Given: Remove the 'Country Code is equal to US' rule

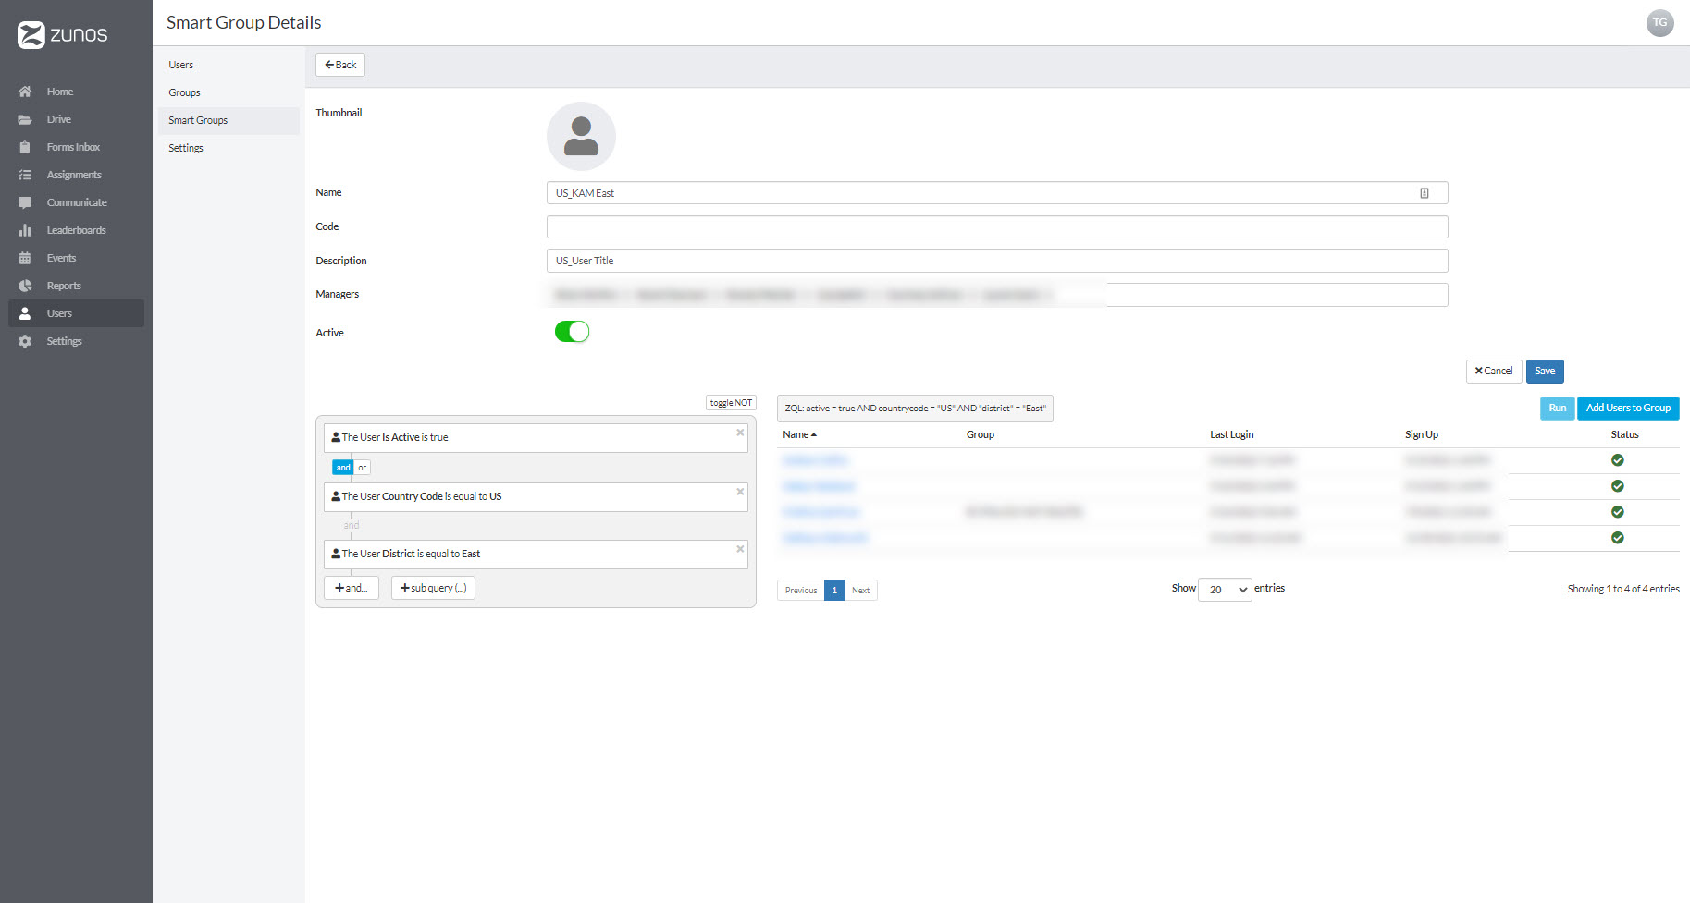Looking at the screenshot, I should click(x=740, y=492).
